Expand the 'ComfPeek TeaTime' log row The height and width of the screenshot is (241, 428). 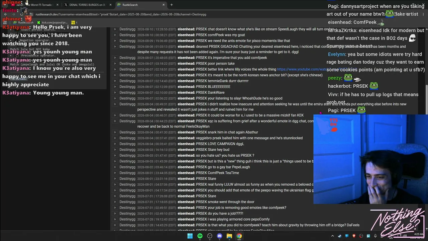(115, 173)
